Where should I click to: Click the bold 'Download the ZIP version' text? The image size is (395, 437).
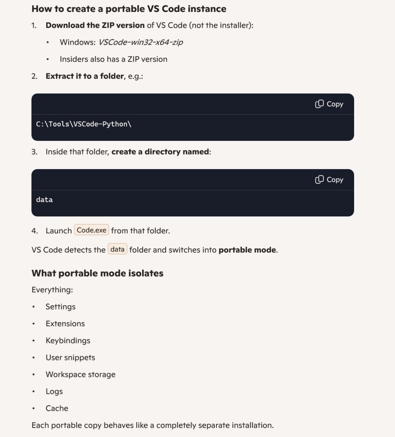(x=95, y=25)
